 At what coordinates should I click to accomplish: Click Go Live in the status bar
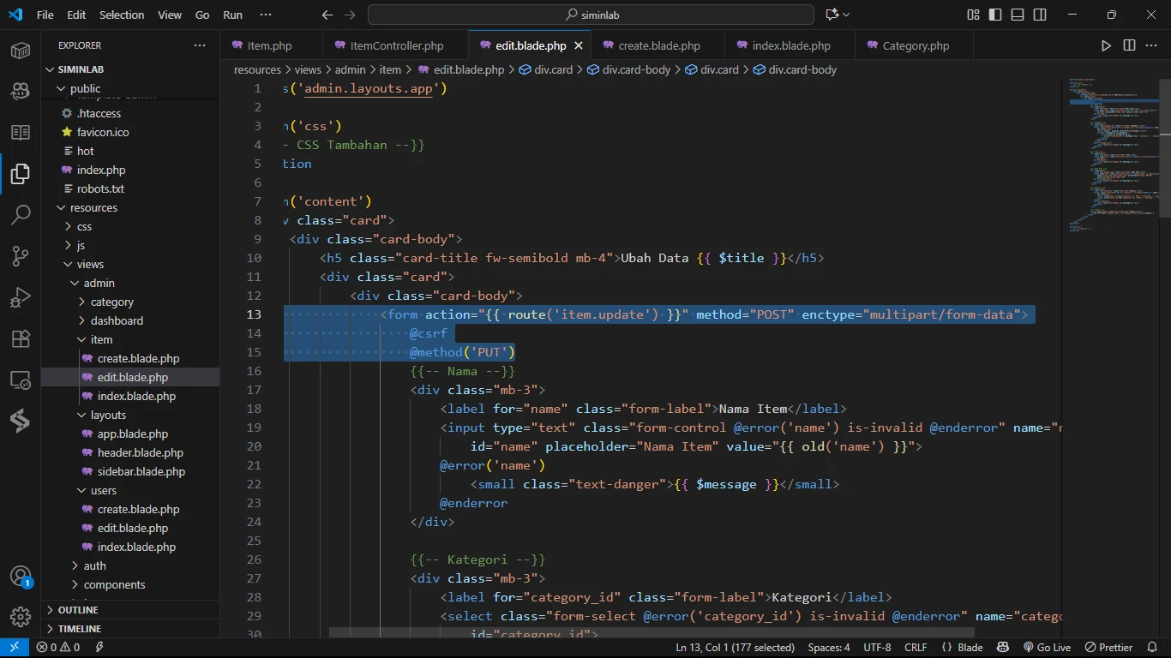coord(1047,648)
